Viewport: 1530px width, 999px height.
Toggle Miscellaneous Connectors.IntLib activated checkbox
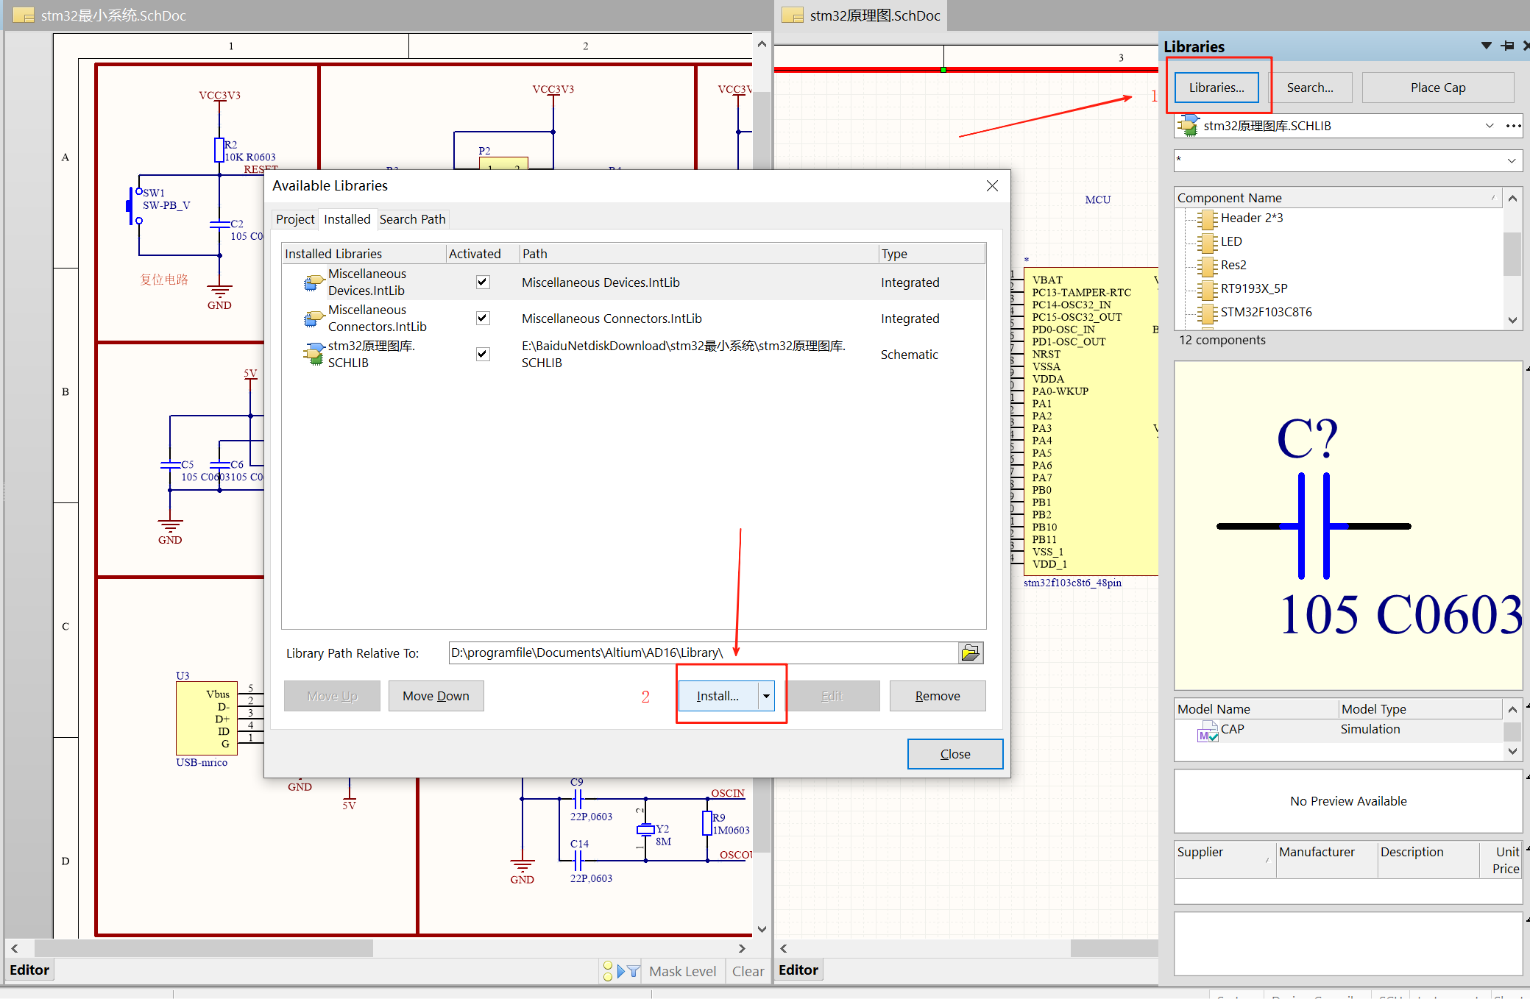[x=483, y=318]
